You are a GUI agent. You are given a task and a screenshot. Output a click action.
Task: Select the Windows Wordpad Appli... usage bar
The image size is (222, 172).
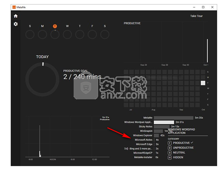pyautogui.click(x=164, y=122)
